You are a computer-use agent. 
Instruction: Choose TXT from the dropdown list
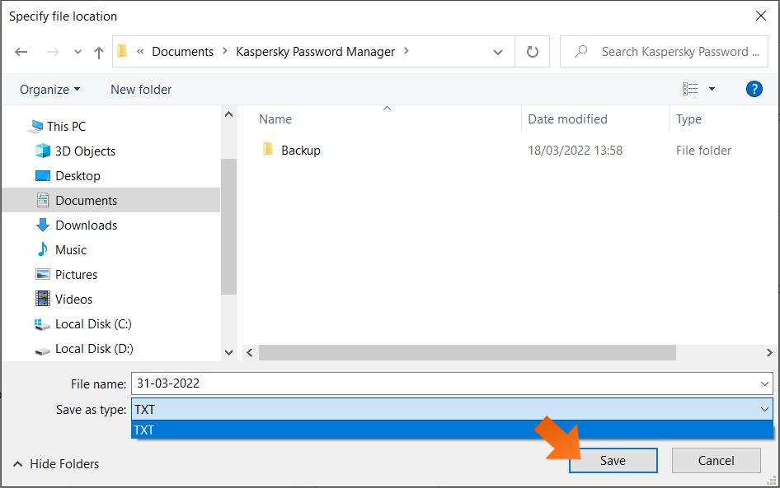coord(452,430)
